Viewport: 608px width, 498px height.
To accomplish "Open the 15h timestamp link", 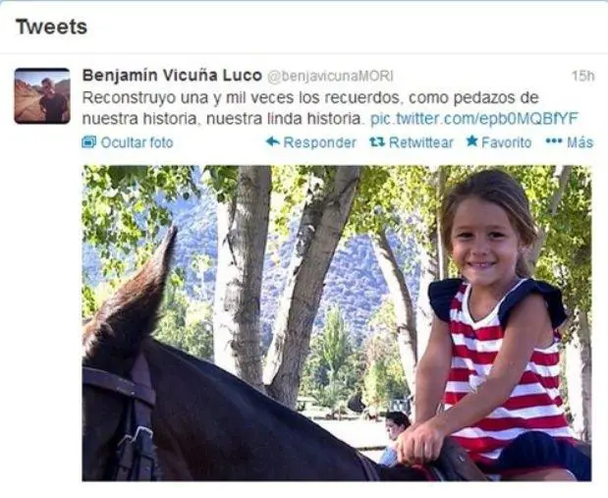I will tap(582, 76).
